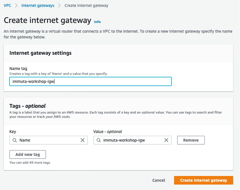Screen dimensions: 240x190
Task: Click the search icon in Value field
Action: tap(99, 140)
